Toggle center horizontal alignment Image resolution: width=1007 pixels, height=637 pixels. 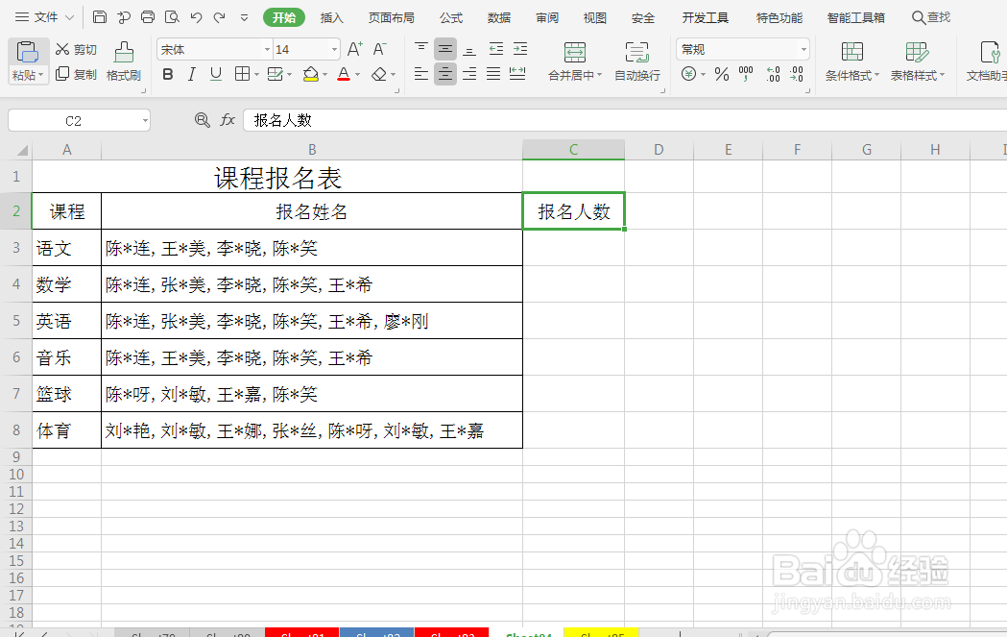tap(445, 75)
